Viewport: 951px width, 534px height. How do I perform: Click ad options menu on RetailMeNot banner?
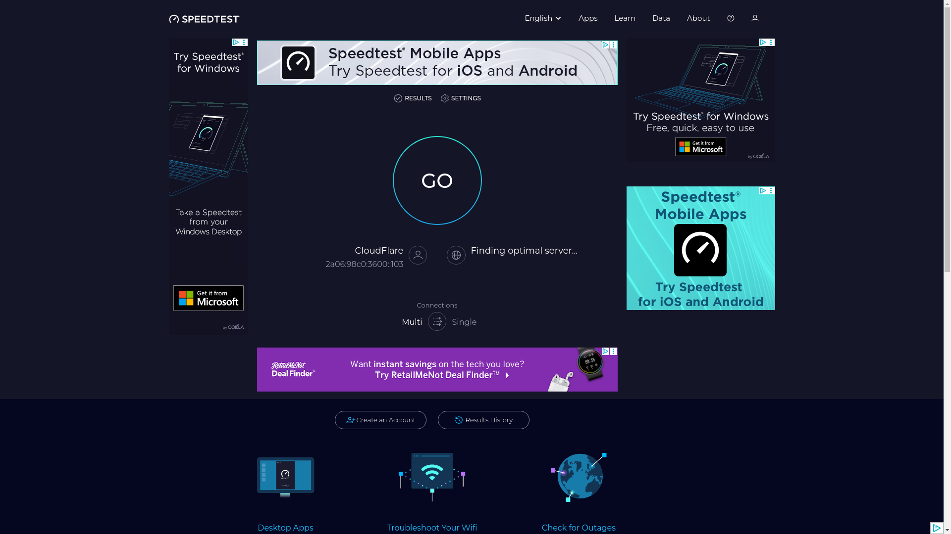pos(613,352)
